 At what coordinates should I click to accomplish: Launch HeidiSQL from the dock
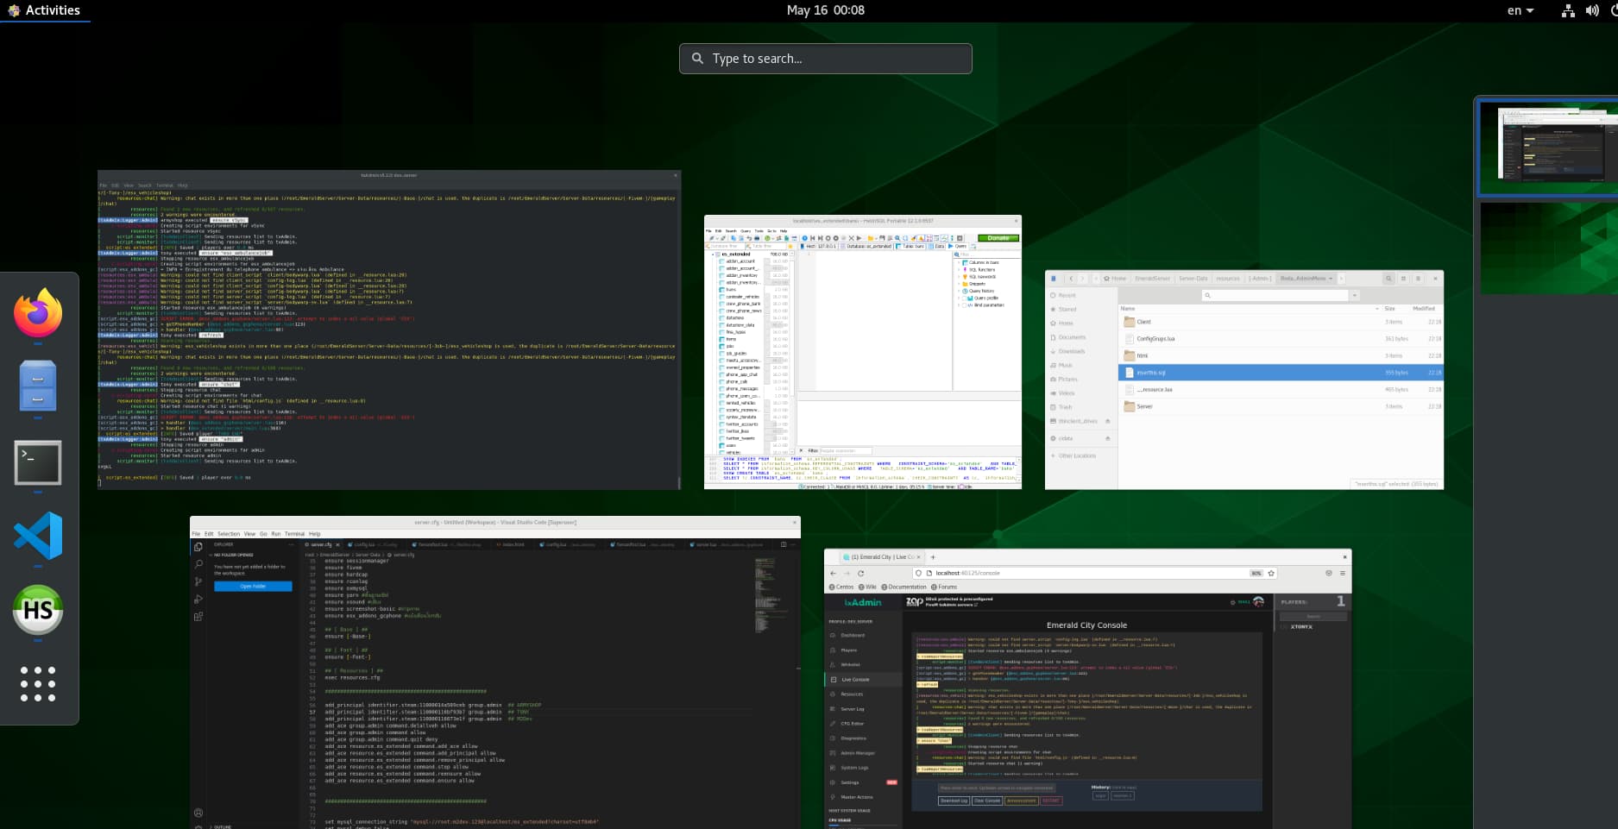tap(38, 610)
